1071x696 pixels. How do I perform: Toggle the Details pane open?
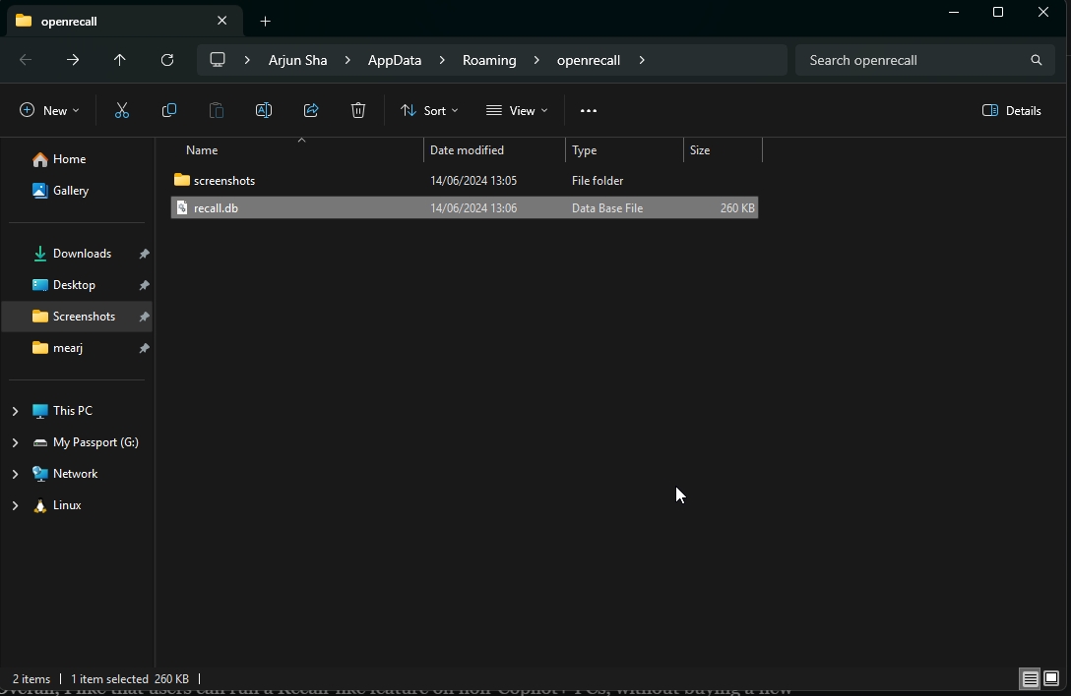pos(1011,110)
